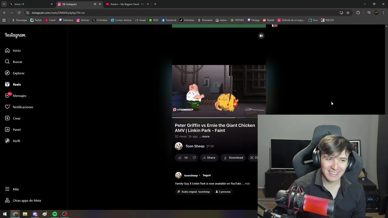Image resolution: width=388 pixels, height=218 pixels.
Task: Click the browser back arrow
Action: click(x=4, y=13)
